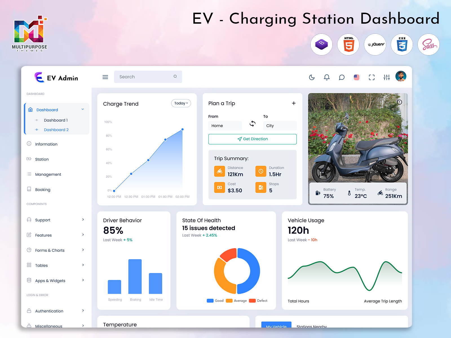Collapse the Dashboard menu chevron
451x338 pixels.
[x=83, y=109]
